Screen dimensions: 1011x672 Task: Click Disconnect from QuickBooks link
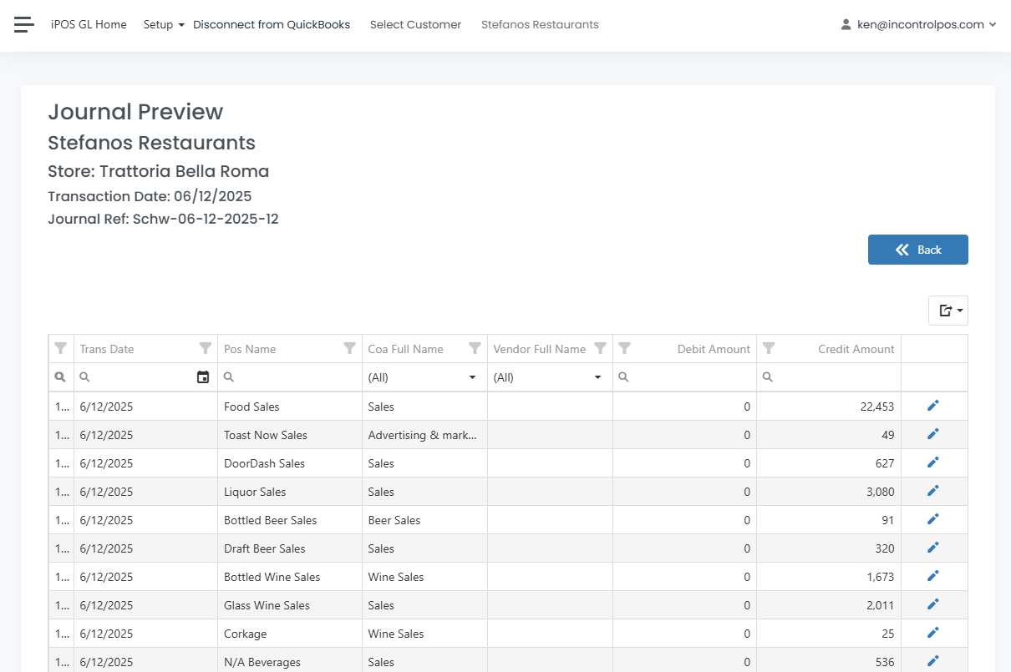pyautogui.click(x=272, y=24)
